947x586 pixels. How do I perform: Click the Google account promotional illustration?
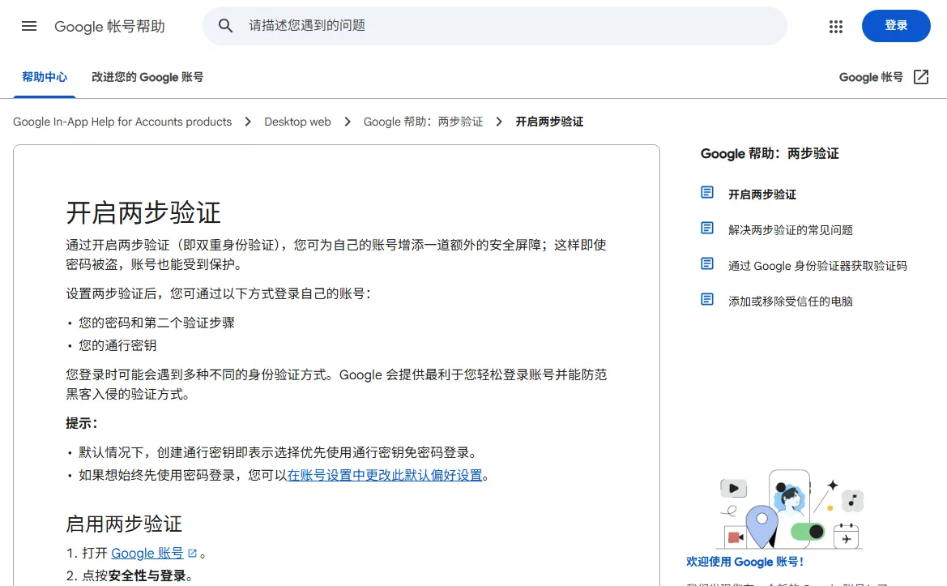[791, 509]
